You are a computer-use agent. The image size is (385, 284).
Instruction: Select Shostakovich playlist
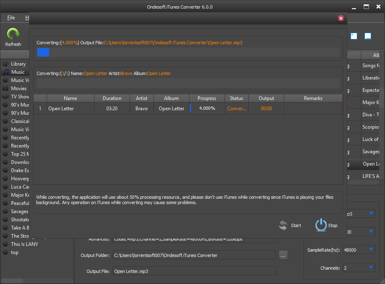pos(20,220)
